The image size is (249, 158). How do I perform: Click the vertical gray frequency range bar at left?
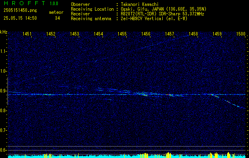pyautogui.click(x=8, y=91)
